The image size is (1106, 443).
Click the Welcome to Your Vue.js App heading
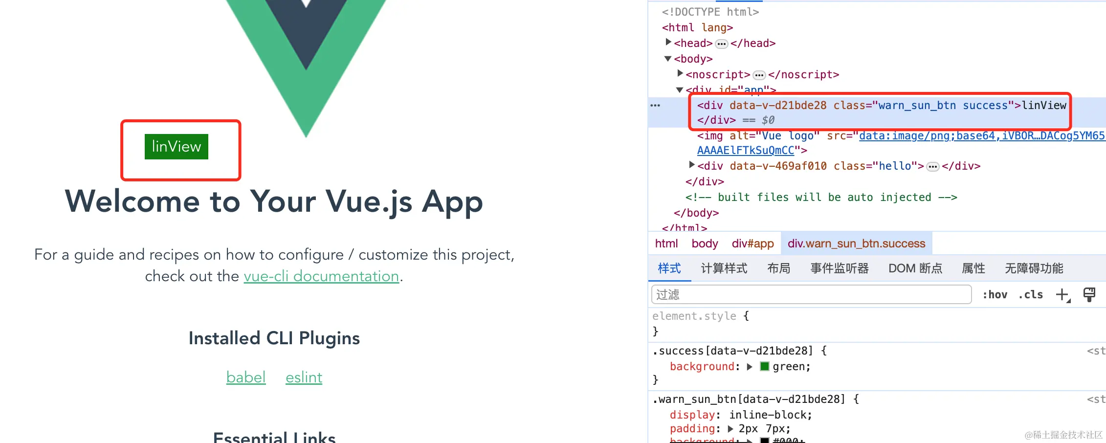pos(274,201)
